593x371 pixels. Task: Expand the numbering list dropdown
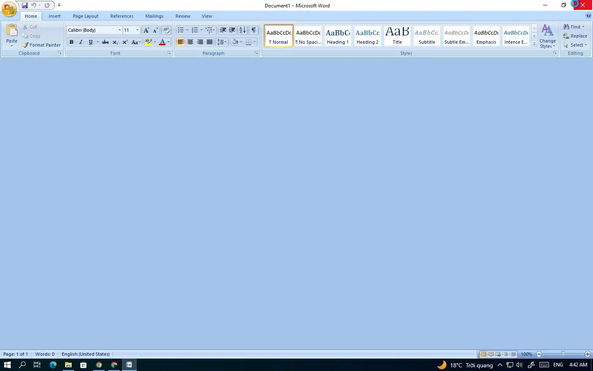coord(201,30)
